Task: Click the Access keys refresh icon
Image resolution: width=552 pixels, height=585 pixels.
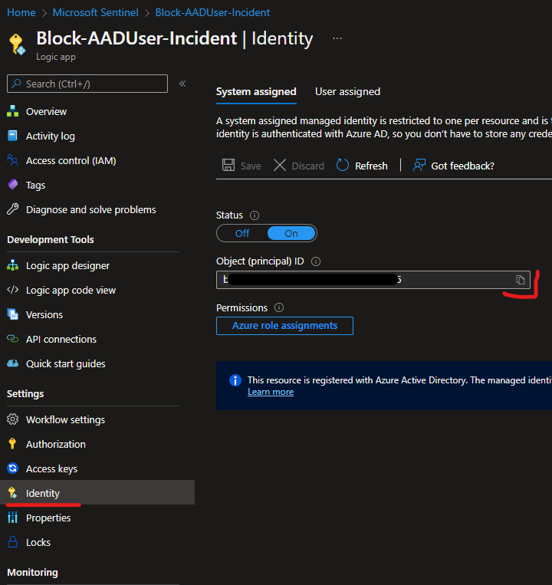Action: 13,468
